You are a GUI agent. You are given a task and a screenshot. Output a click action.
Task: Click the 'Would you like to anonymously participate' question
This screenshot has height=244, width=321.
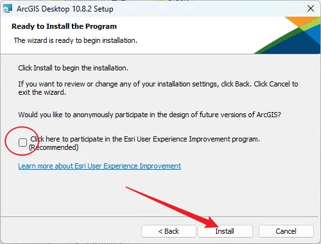pyautogui.click(x=150, y=115)
